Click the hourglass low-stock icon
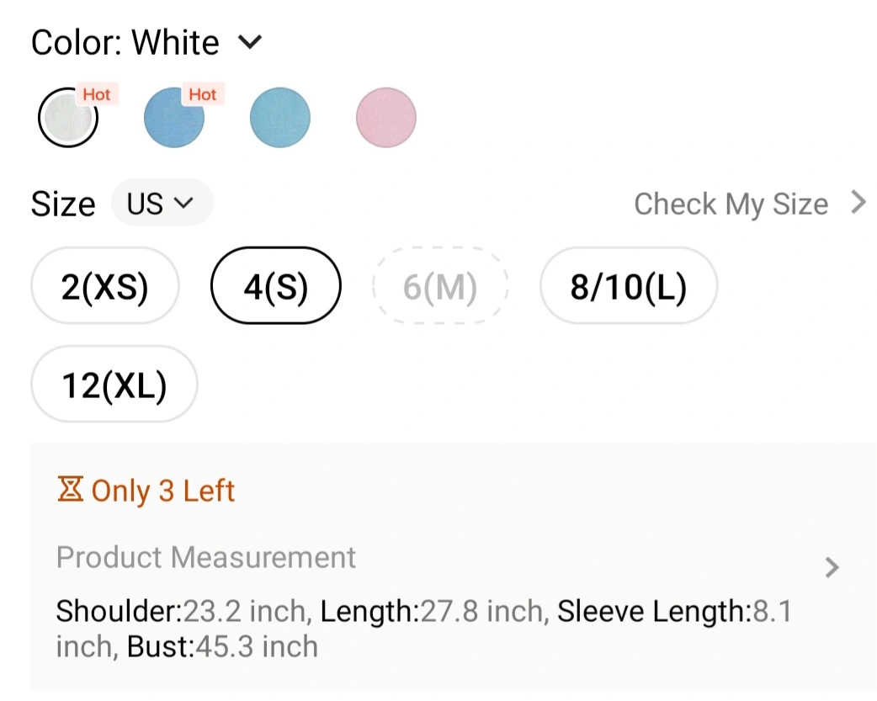This screenshot has width=877, height=701. [70, 489]
